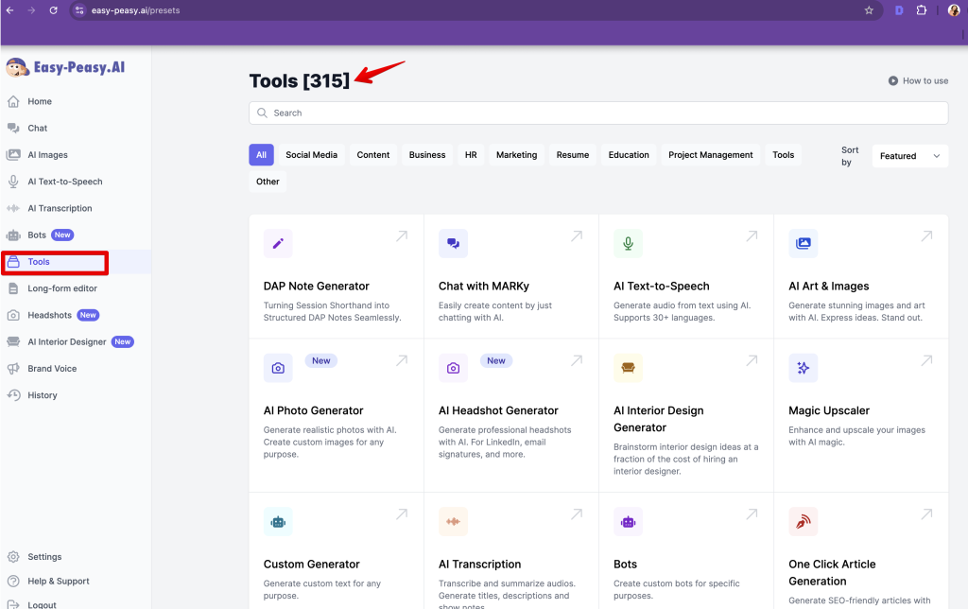Open arrow on the AI Headshot Generator card
This screenshot has width=968, height=609.
coord(577,361)
